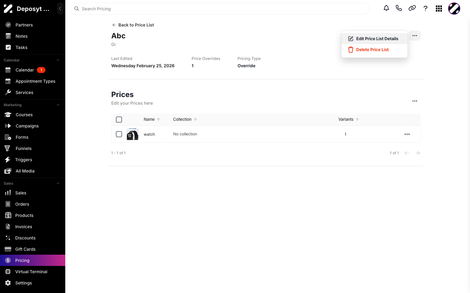Collapse the sidebar with the chevron button

pos(60,9)
